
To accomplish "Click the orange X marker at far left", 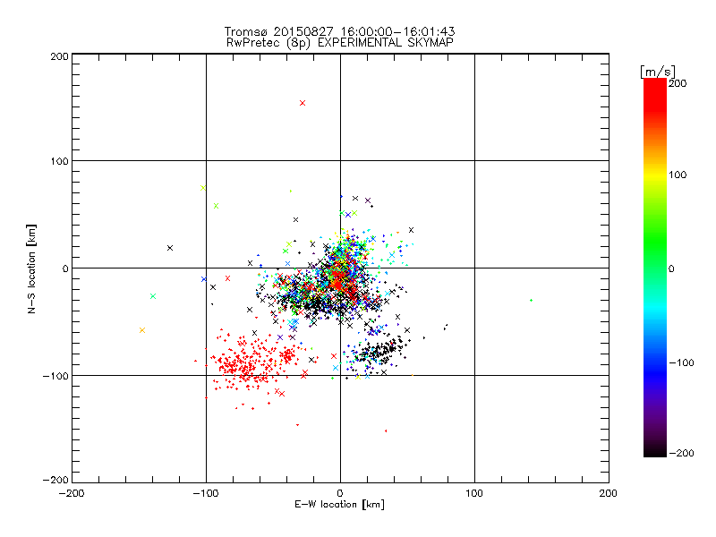I will point(142,330).
